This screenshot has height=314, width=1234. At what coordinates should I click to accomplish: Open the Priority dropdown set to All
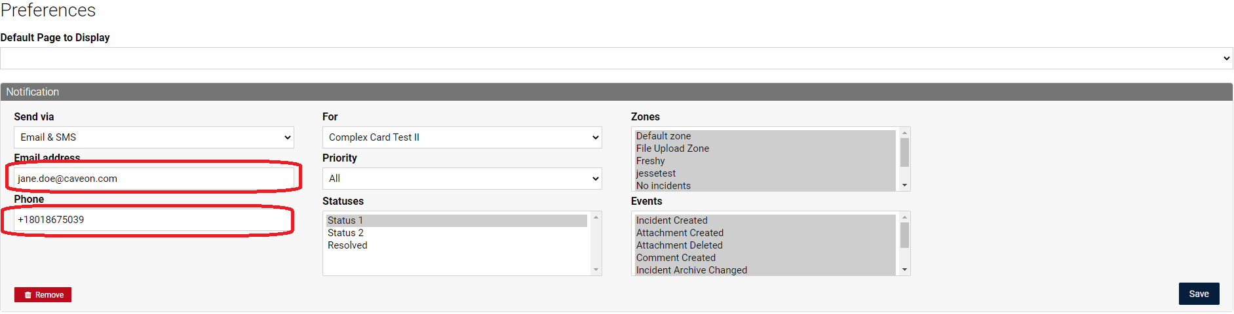[x=462, y=179]
